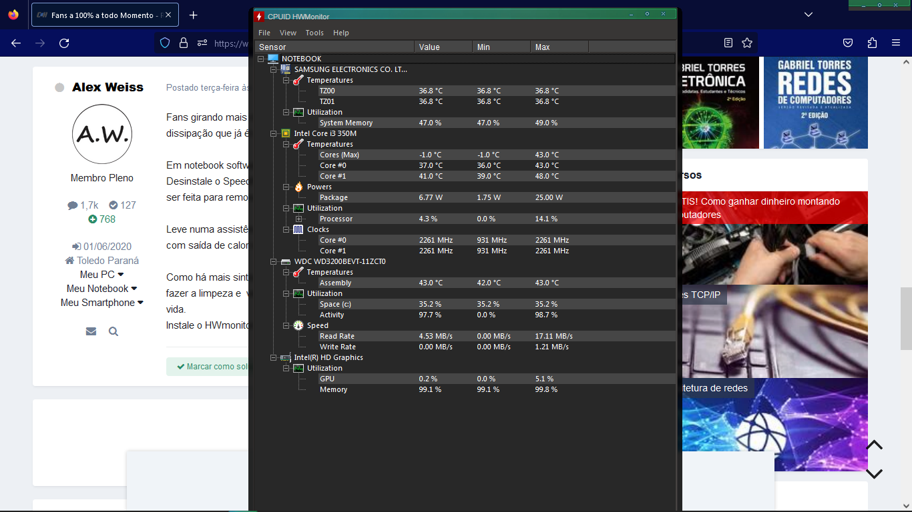Open the Firefox hamburger menu
This screenshot has height=512, width=912.
click(896, 43)
